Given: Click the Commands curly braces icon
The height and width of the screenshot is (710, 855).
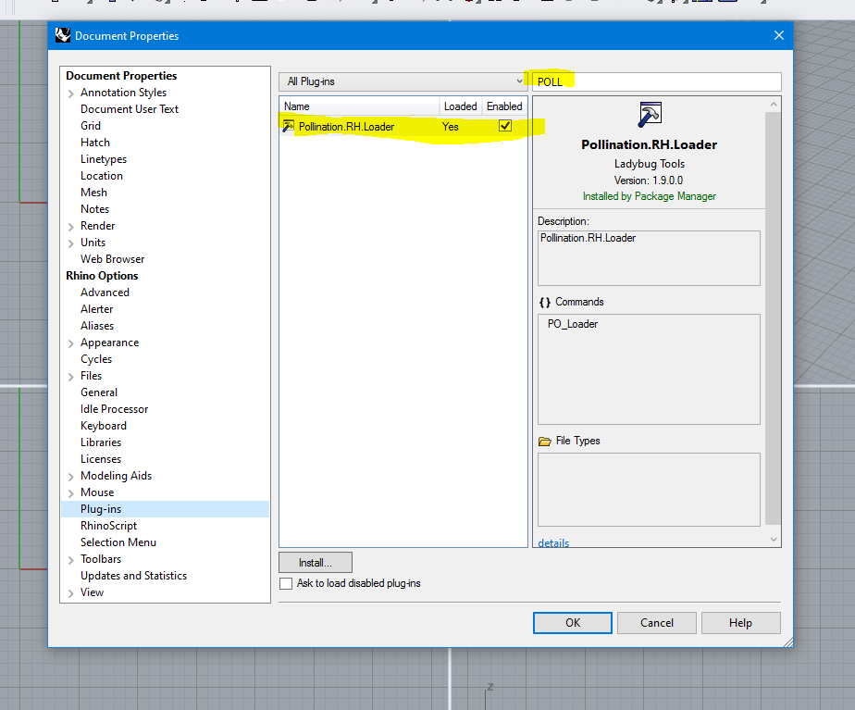Looking at the screenshot, I should (x=544, y=302).
